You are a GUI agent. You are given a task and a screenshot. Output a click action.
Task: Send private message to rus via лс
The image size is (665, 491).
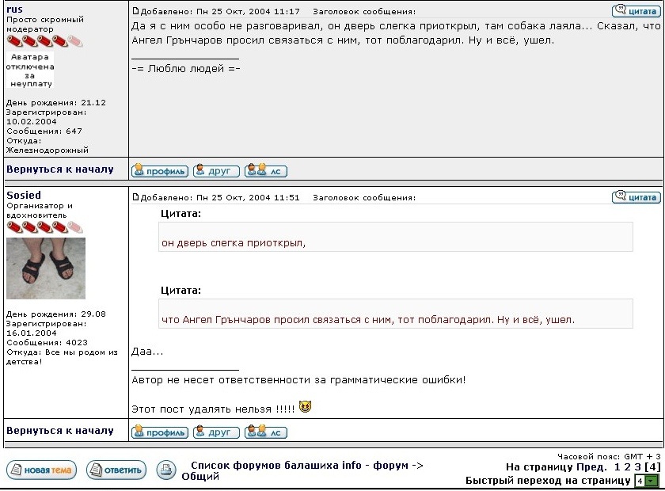266,171
